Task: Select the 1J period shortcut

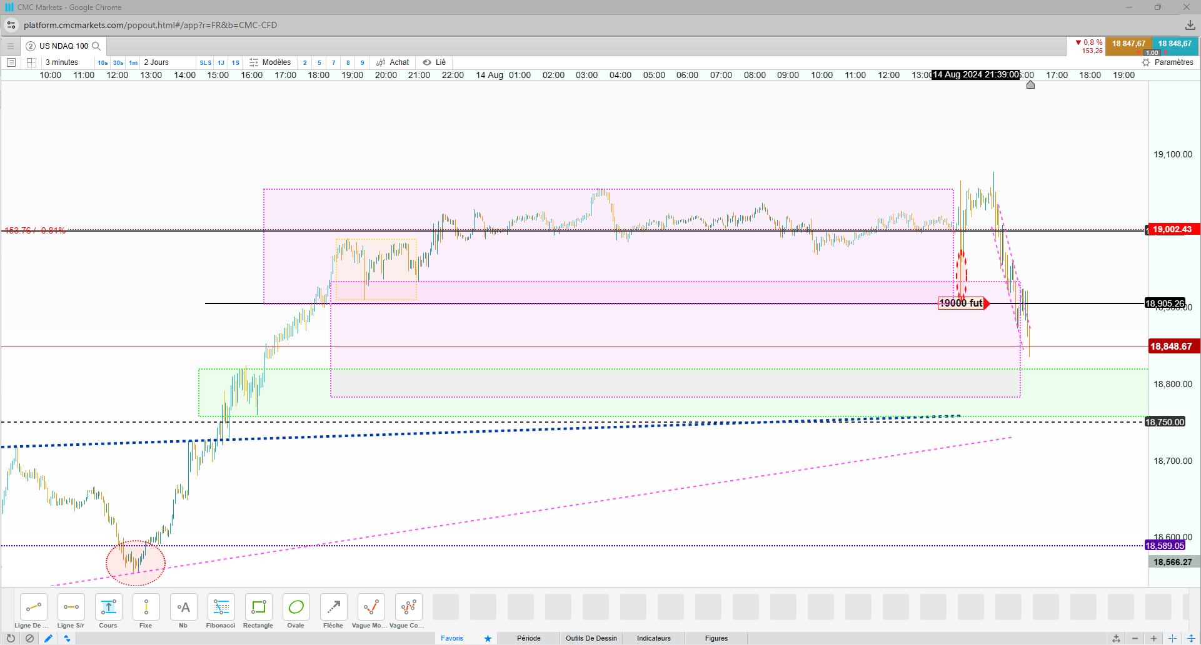Action: pos(221,62)
